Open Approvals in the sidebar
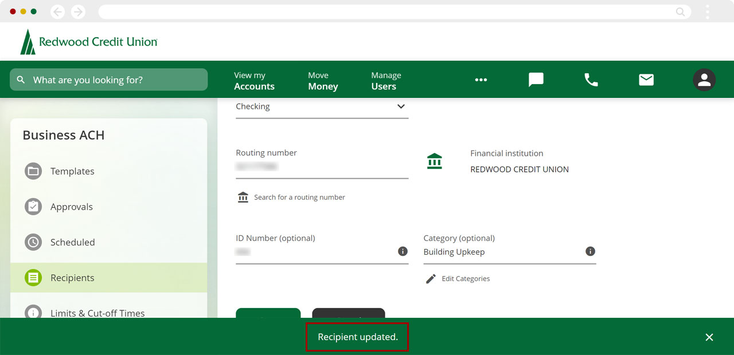The image size is (734, 355). (x=109, y=207)
